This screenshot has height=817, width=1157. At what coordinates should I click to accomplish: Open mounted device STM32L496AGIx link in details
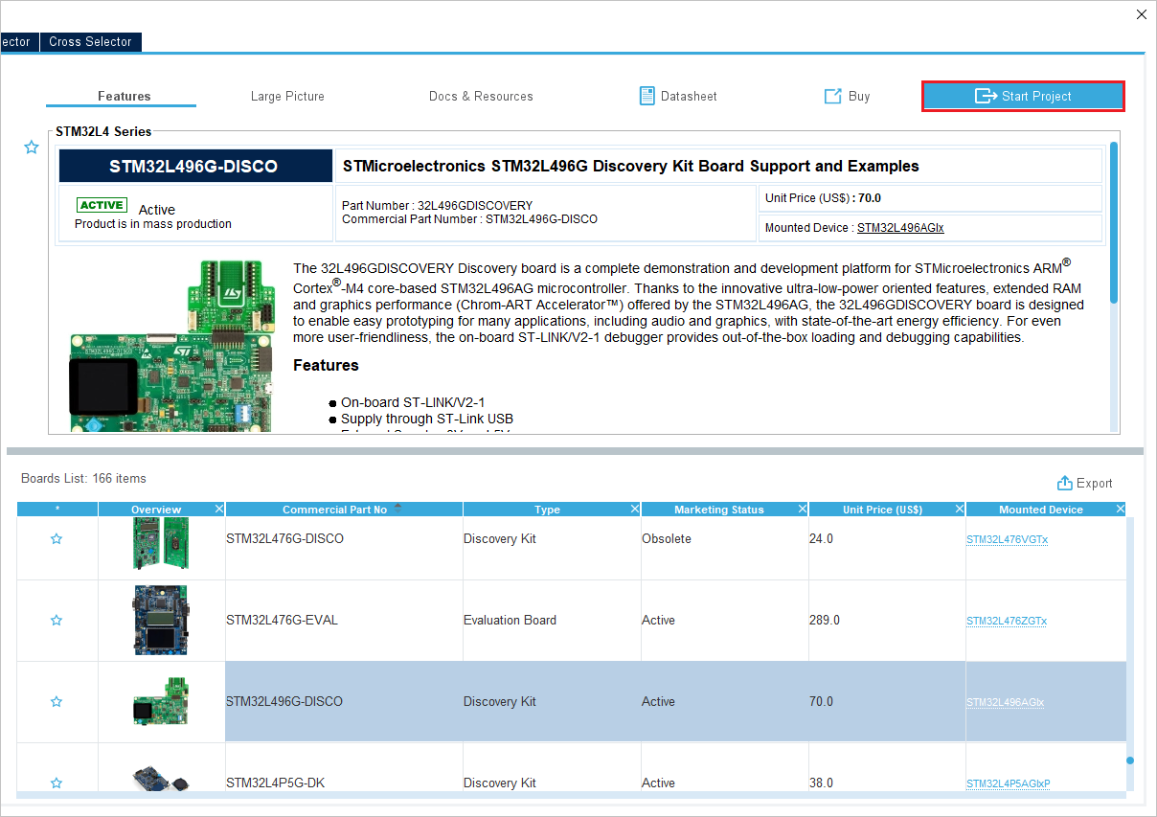[900, 228]
